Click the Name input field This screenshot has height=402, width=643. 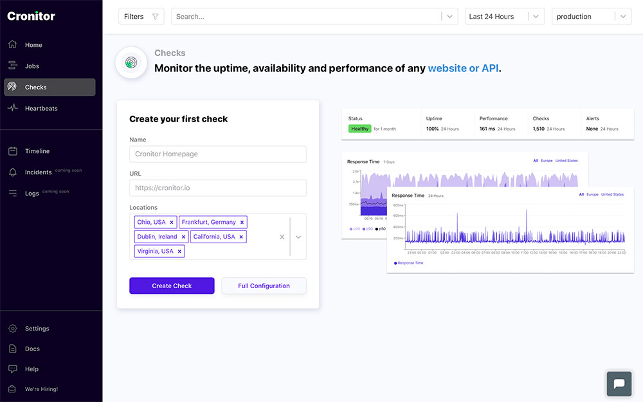coord(218,154)
